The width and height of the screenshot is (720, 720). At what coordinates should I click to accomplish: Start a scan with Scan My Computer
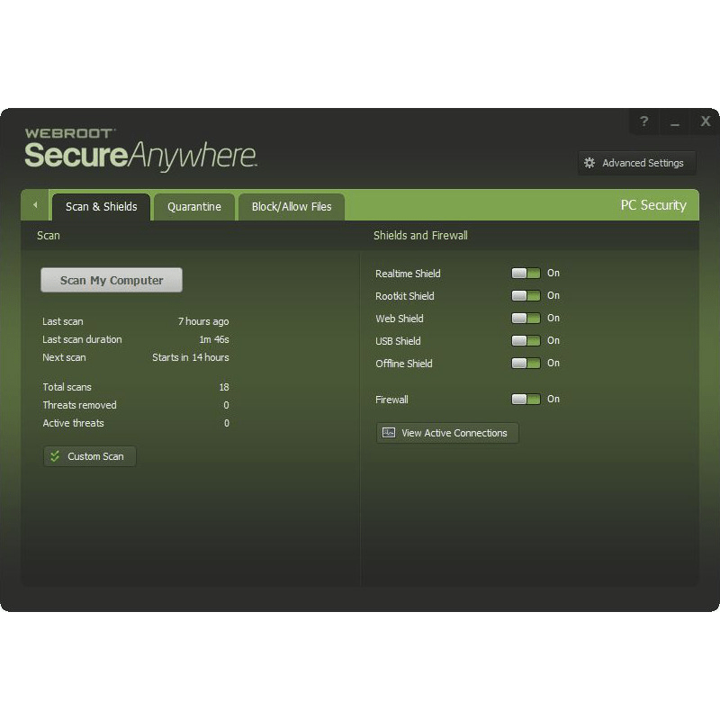[112, 280]
